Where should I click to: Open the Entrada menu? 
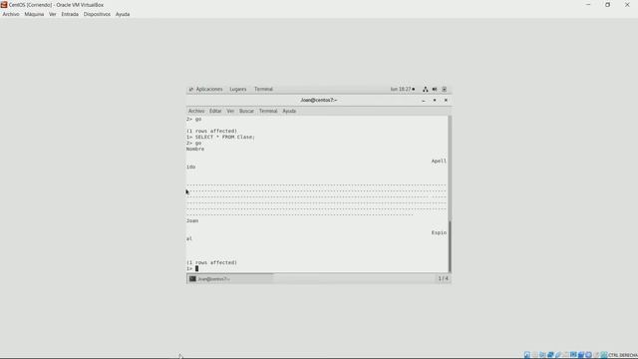[x=70, y=14]
